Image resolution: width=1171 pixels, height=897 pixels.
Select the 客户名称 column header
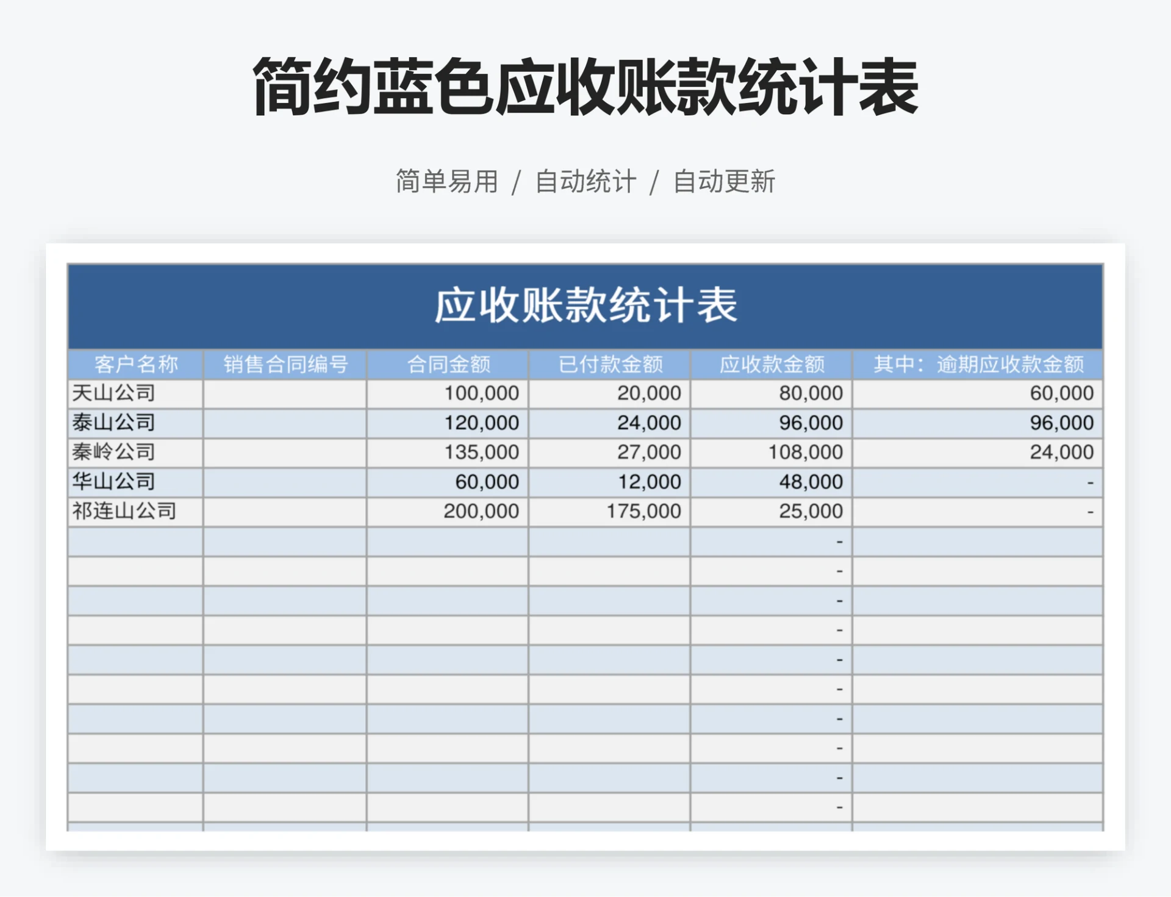tap(135, 365)
